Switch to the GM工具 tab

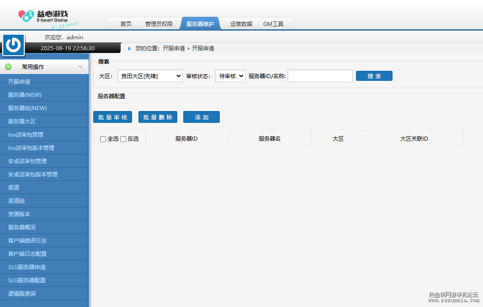pos(273,24)
